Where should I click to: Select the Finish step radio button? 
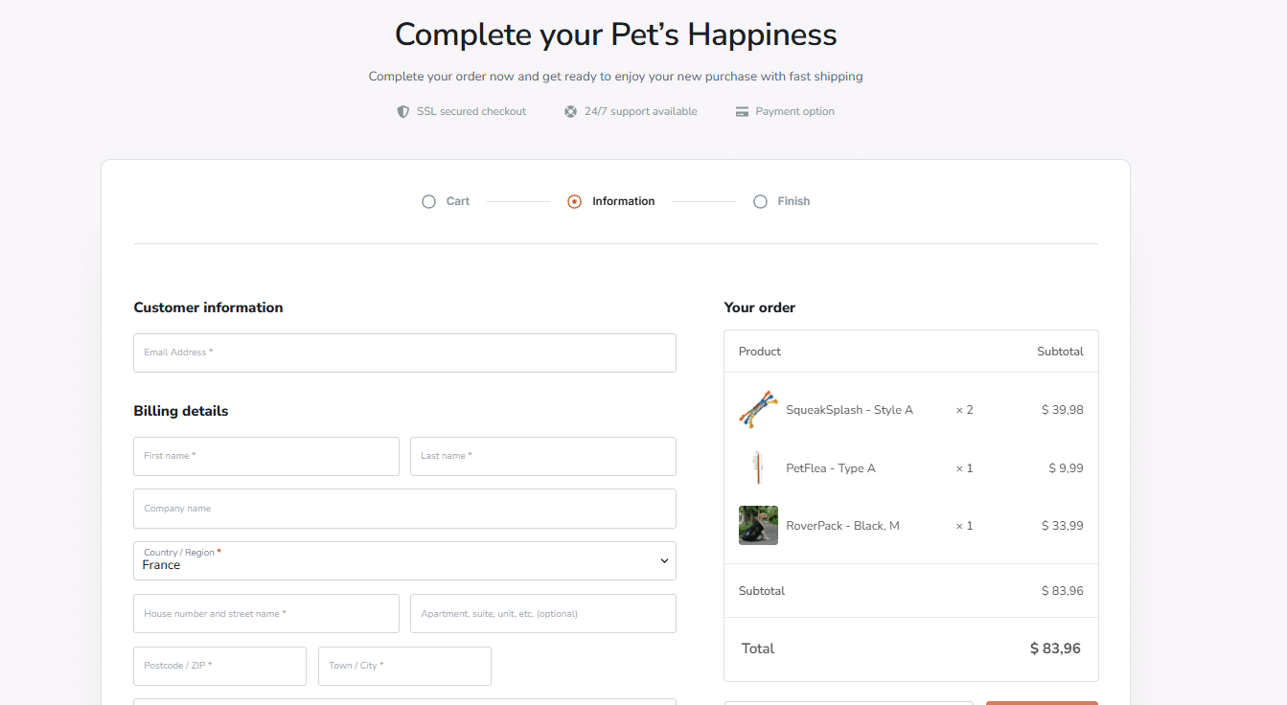760,201
